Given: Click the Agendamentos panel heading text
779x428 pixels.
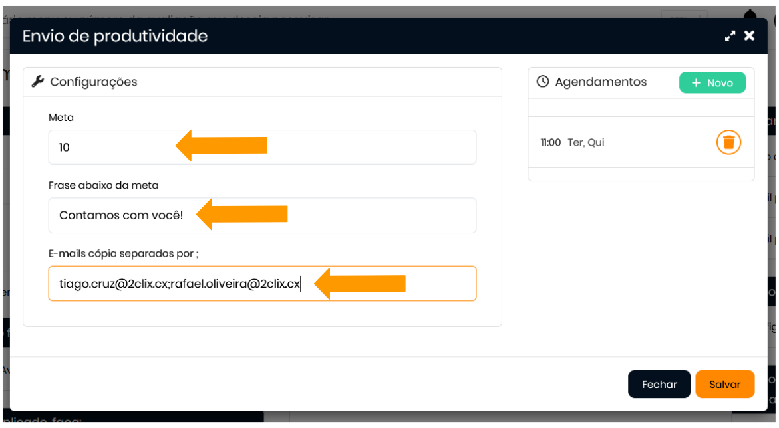Looking at the screenshot, I should pyautogui.click(x=601, y=82).
